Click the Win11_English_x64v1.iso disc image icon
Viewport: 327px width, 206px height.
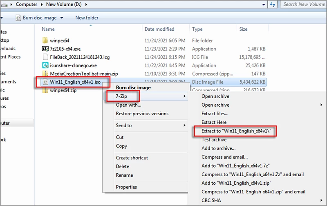(45, 82)
